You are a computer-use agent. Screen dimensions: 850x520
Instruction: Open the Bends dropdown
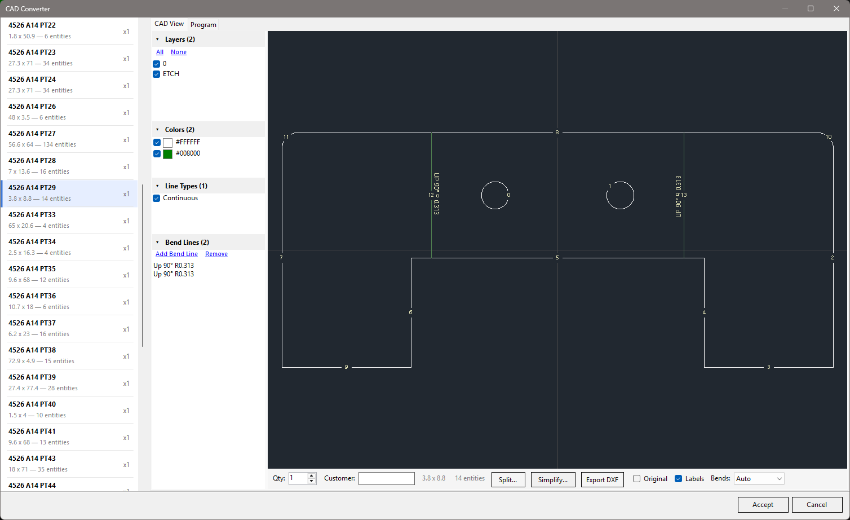(758, 478)
